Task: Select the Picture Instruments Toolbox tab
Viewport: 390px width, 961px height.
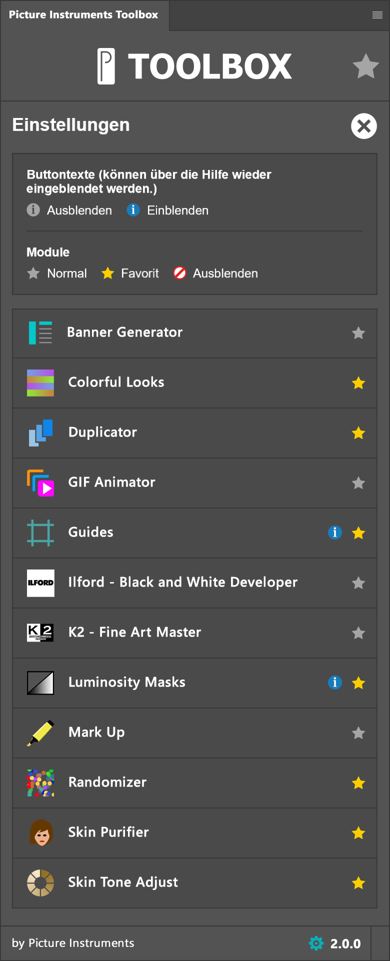Action: pos(83,15)
